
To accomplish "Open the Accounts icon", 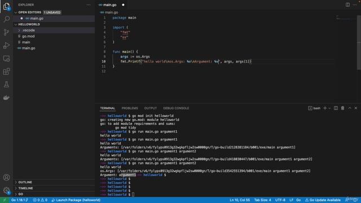I will [6, 178].
